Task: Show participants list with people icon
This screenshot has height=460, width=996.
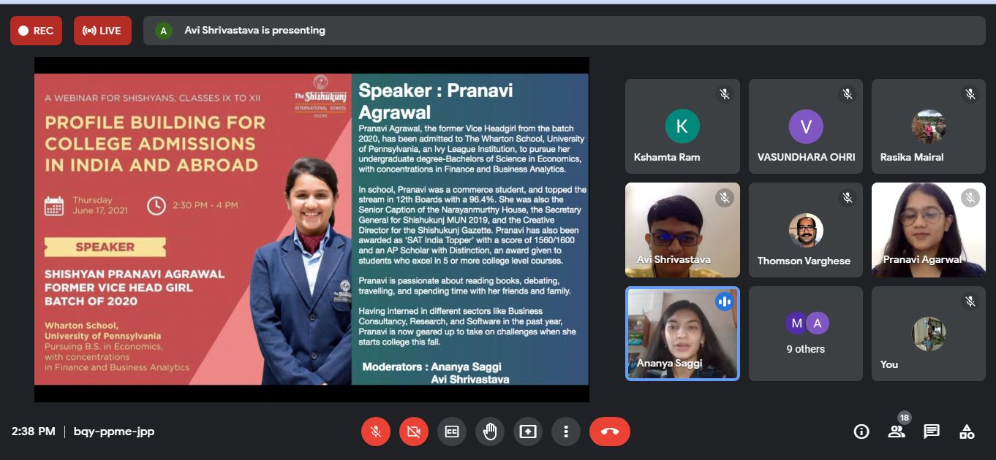Action: 897,432
